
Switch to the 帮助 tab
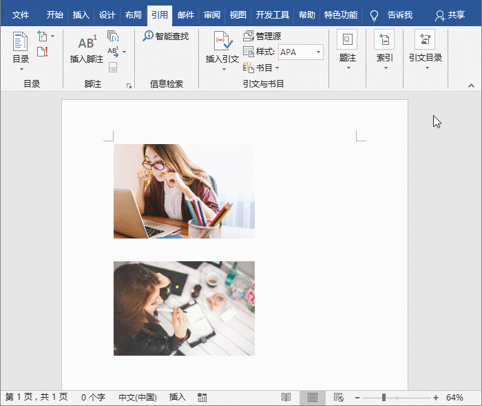pyautogui.click(x=307, y=15)
